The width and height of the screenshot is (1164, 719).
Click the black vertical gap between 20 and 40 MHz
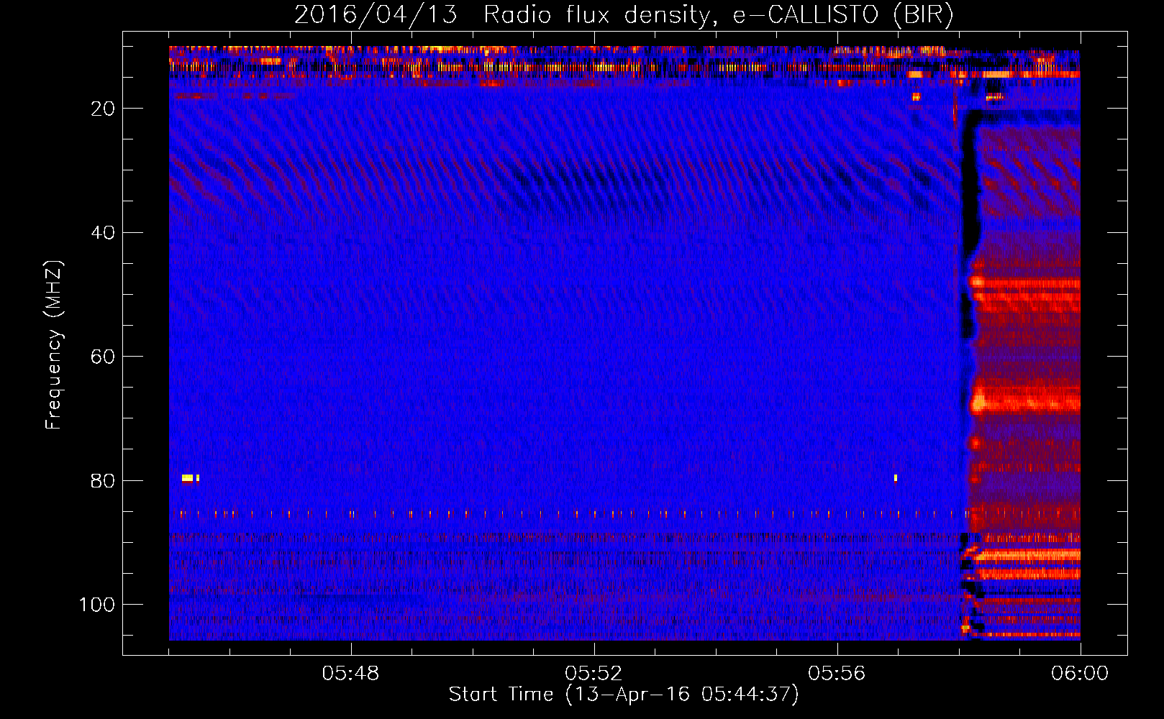(970, 187)
